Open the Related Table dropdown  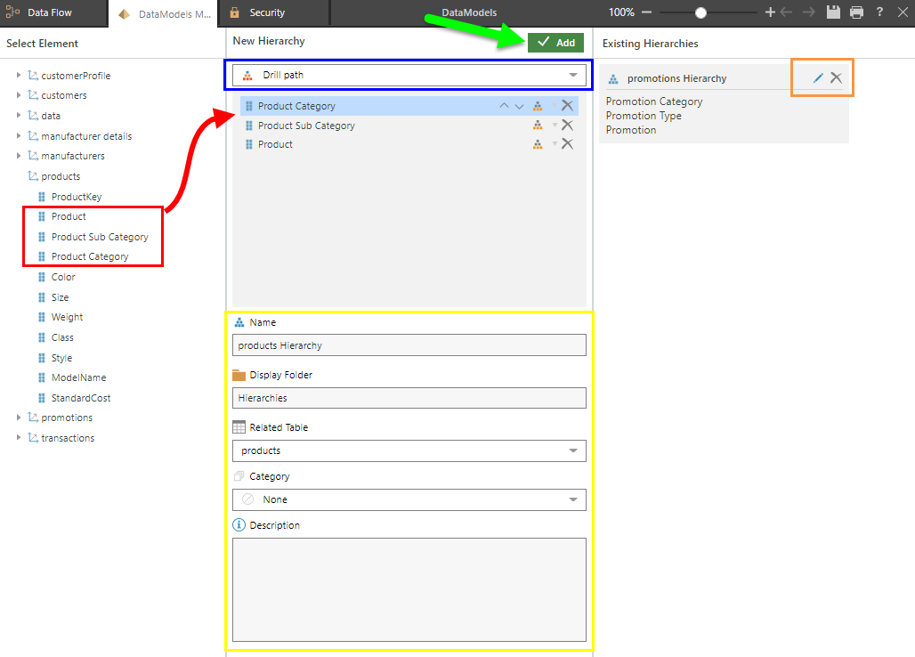[x=409, y=450]
